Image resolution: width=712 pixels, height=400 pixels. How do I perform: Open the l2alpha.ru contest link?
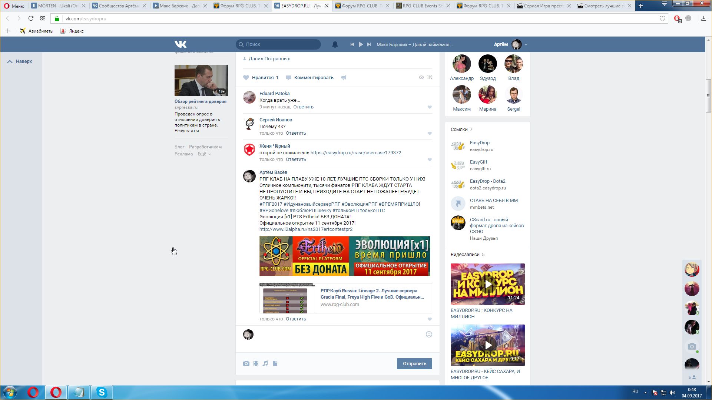pos(306,229)
